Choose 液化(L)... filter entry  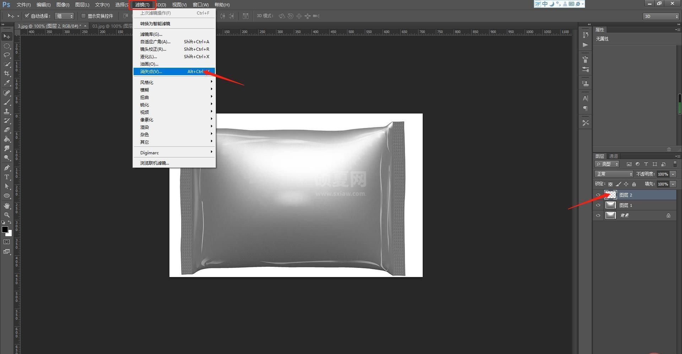click(174, 56)
